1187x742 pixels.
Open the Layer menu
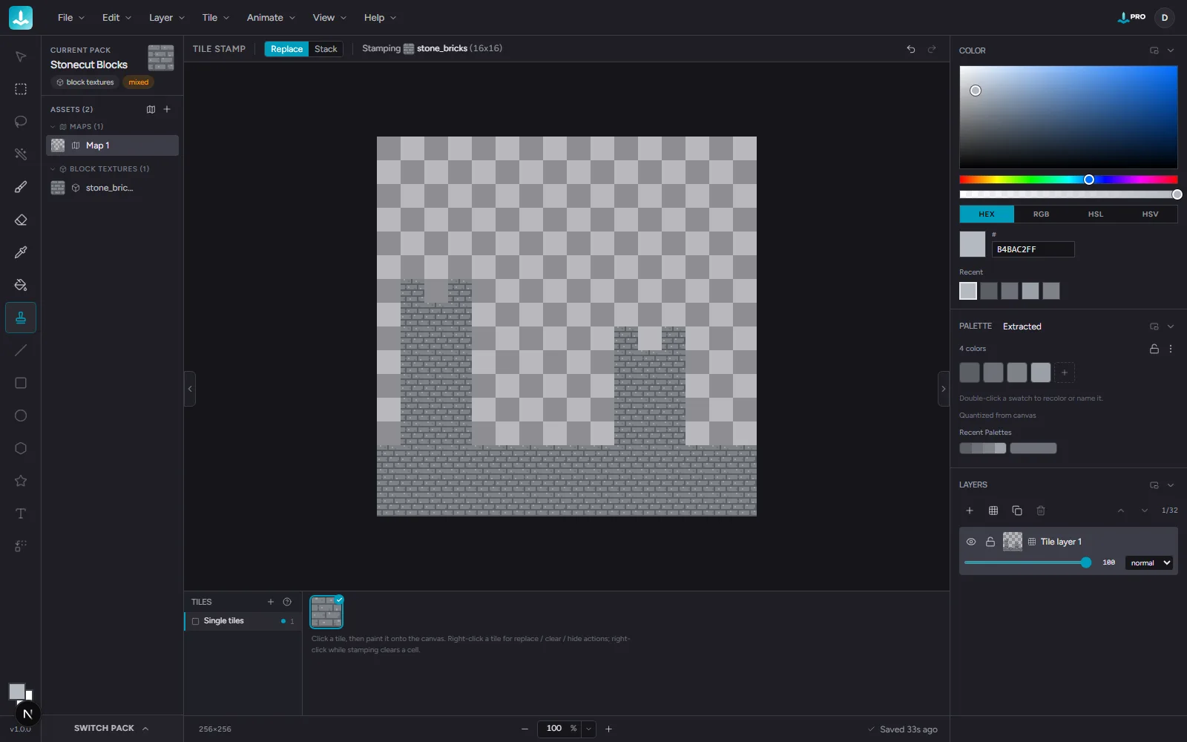[x=167, y=18]
